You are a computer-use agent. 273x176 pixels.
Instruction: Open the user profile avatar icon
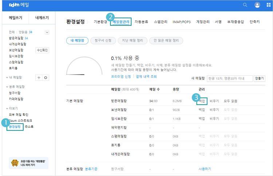click(x=257, y=5)
